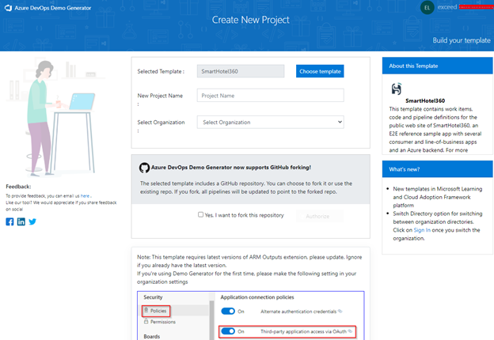Viewport: 494px width, 340px height.
Task: Click the disabled Authorize button
Action: [x=320, y=216]
